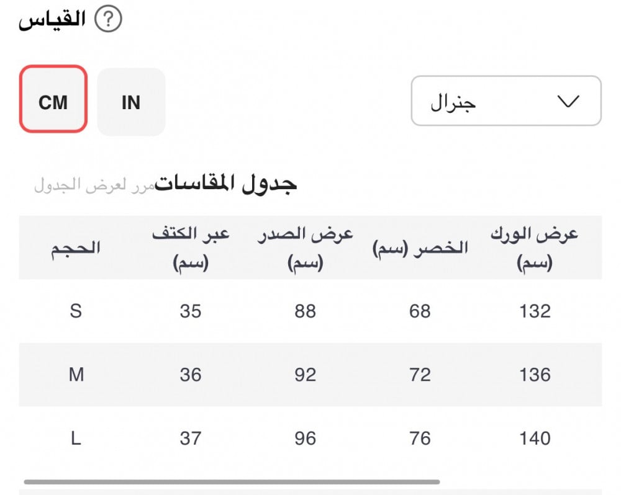Select size L row label

pyautogui.click(x=76, y=438)
